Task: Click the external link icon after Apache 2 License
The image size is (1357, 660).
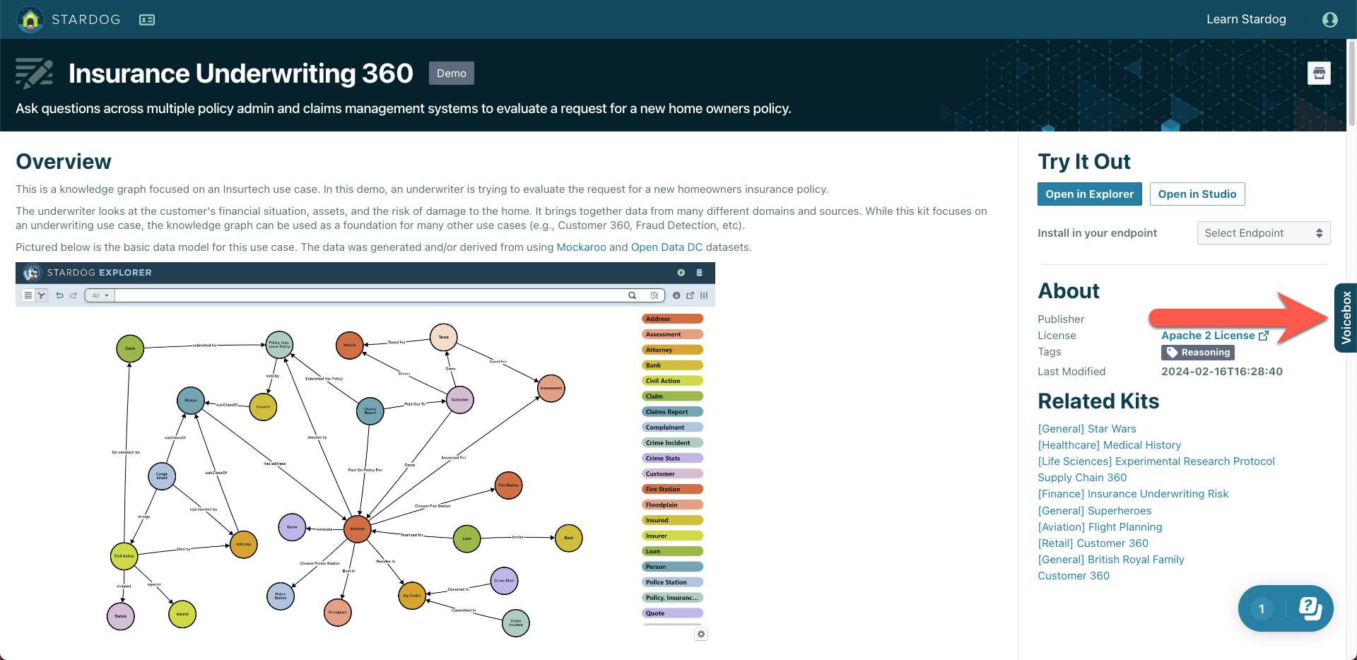Action: pyautogui.click(x=1264, y=336)
